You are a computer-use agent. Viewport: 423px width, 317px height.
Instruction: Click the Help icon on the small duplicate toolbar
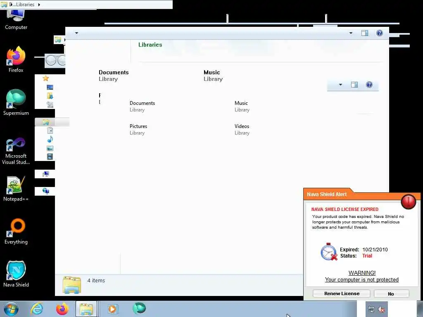369,85
